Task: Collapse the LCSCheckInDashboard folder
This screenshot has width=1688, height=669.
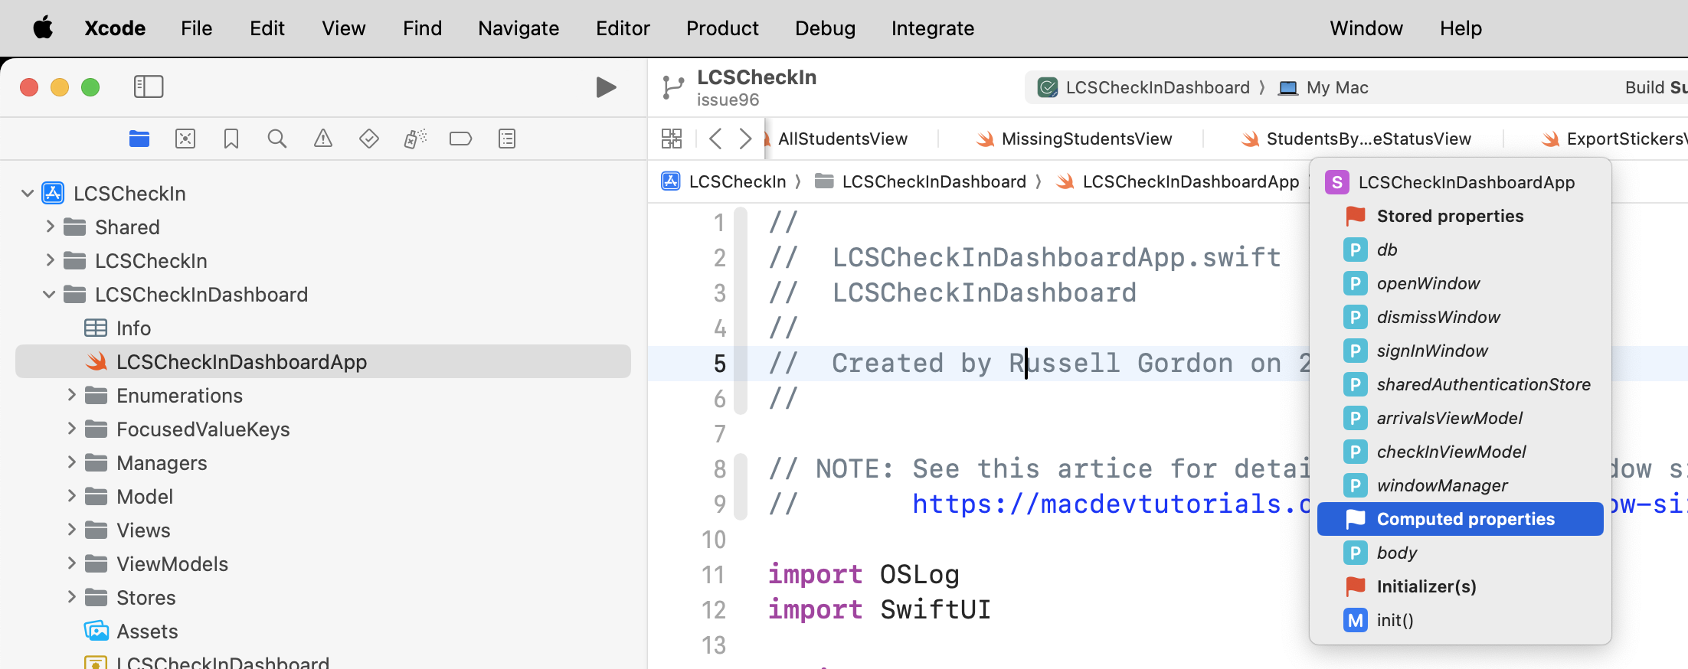Action: click(49, 295)
